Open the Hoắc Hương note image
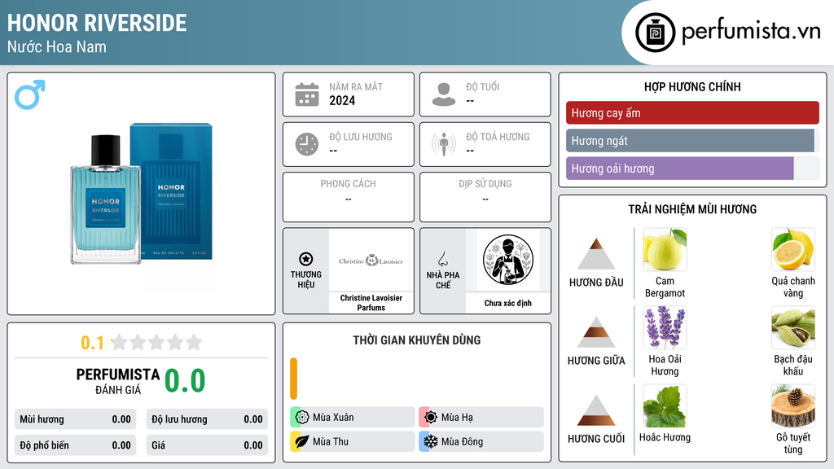The width and height of the screenshot is (834, 469). point(665,405)
